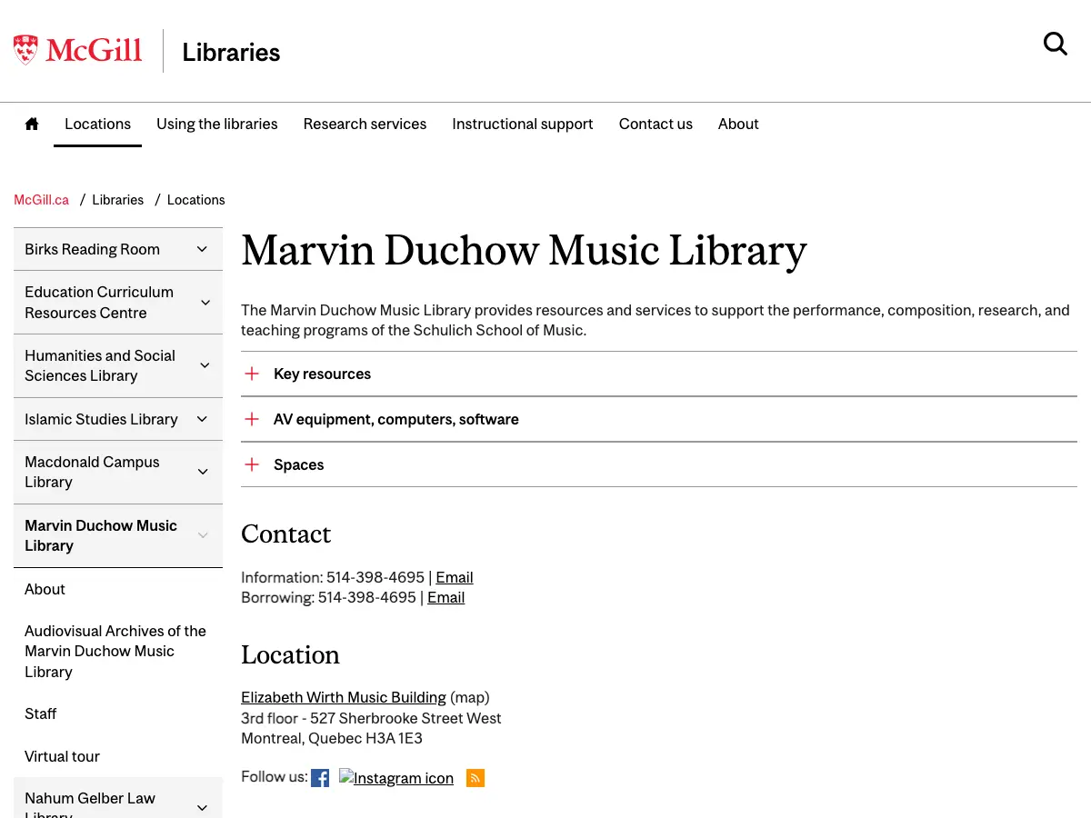This screenshot has height=818, width=1091.
Task: Expand the Education Curriculum Resources Centre chevron
Action: tap(205, 303)
